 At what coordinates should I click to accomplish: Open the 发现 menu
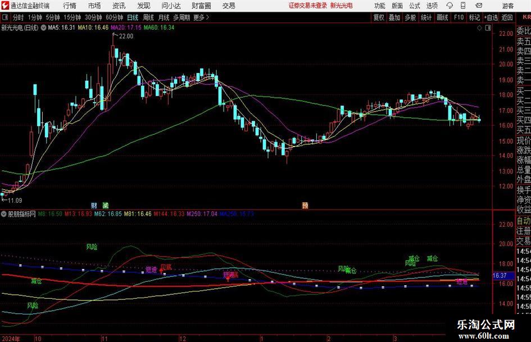(x=144, y=6)
